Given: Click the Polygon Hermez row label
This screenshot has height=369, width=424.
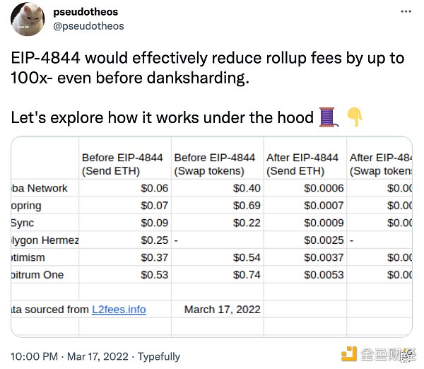Looking at the screenshot, I should (45, 240).
